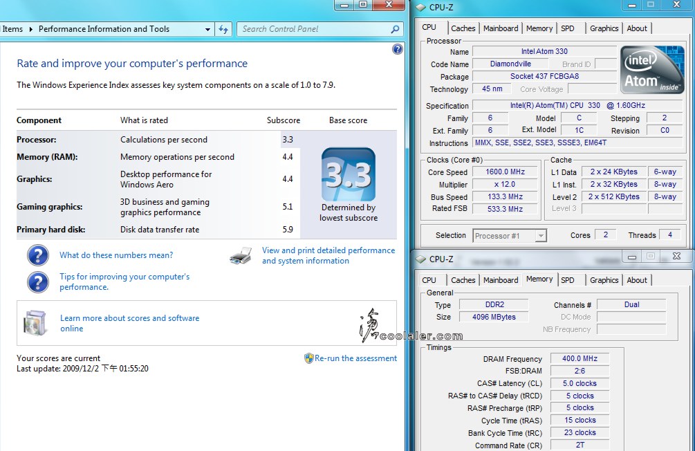Click the shield icon next to Re-run the assessment

point(309,358)
